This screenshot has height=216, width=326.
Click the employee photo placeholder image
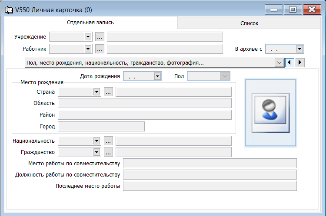[270, 112]
